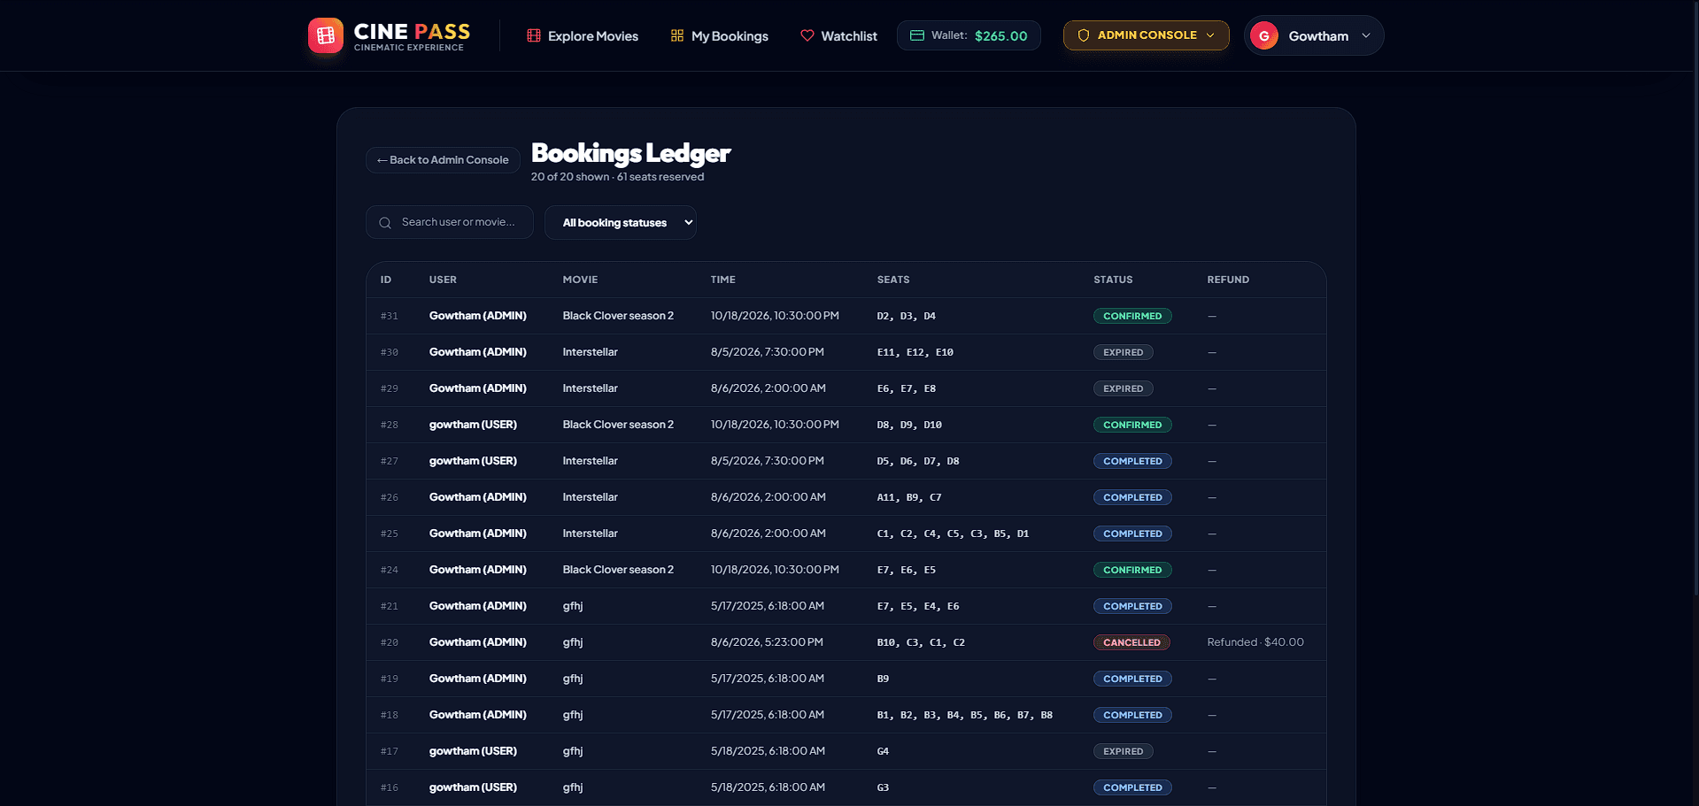Click the magnifier icon in search box

pos(385,223)
